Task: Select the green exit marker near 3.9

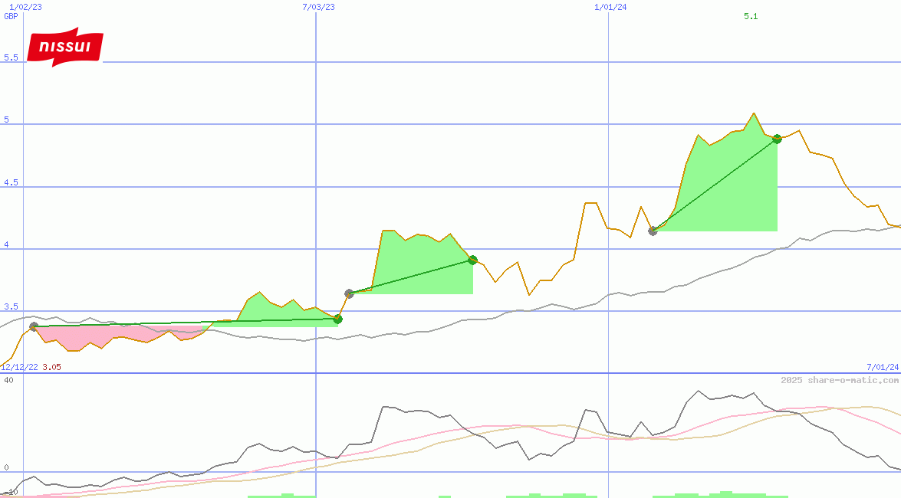Action: (472, 260)
